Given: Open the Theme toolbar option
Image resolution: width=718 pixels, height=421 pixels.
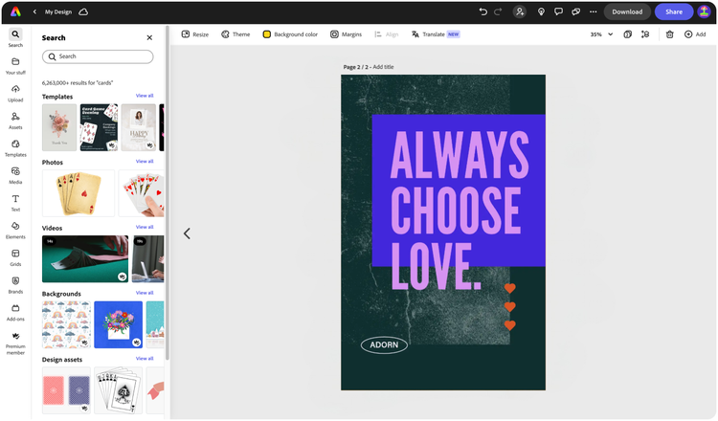Looking at the screenshot, I should (x=236, y=34).
